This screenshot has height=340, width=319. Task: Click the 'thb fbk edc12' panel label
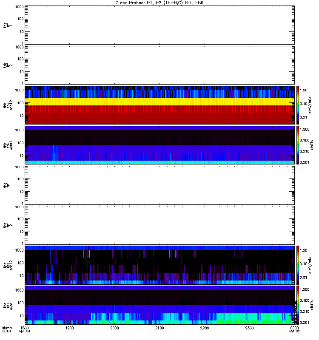(8, 105)
